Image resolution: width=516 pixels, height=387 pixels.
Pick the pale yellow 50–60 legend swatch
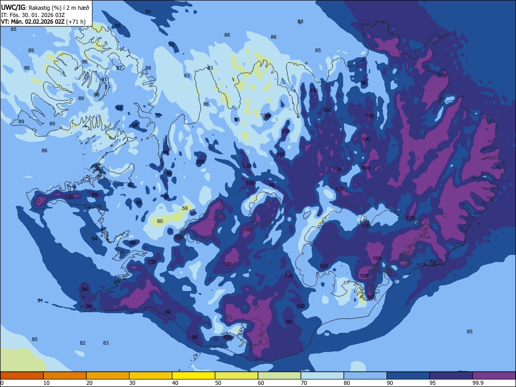click(236, 376)
